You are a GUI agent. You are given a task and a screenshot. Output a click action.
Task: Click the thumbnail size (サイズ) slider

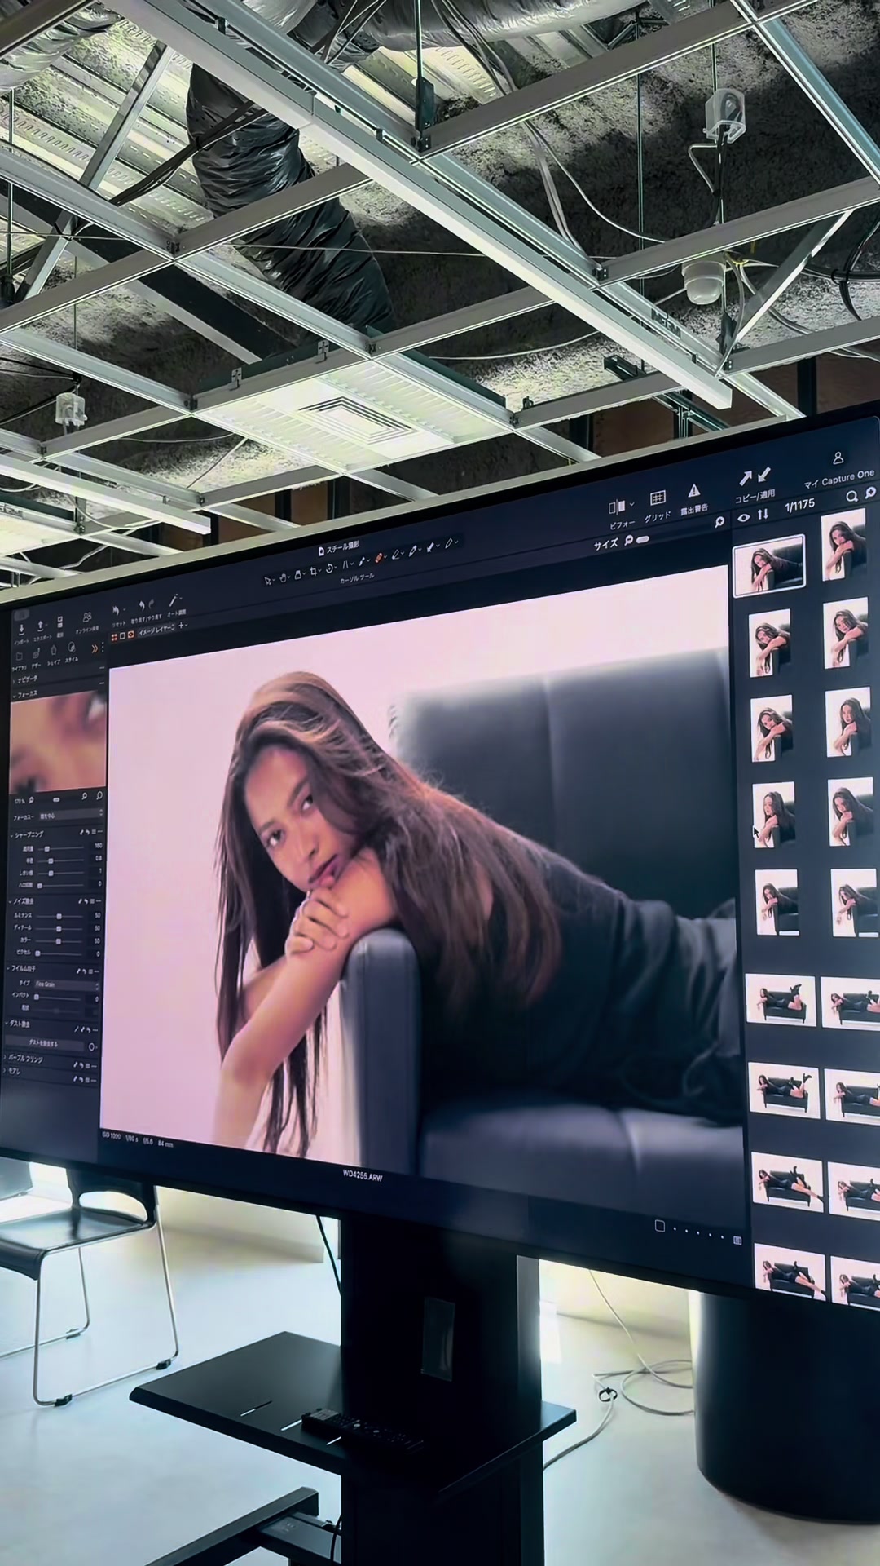pyautogui.click(x=643, y=540)
